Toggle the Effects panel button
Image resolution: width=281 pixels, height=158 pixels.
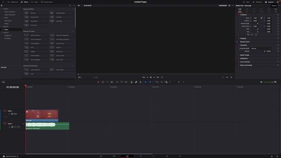pos(25,2)
